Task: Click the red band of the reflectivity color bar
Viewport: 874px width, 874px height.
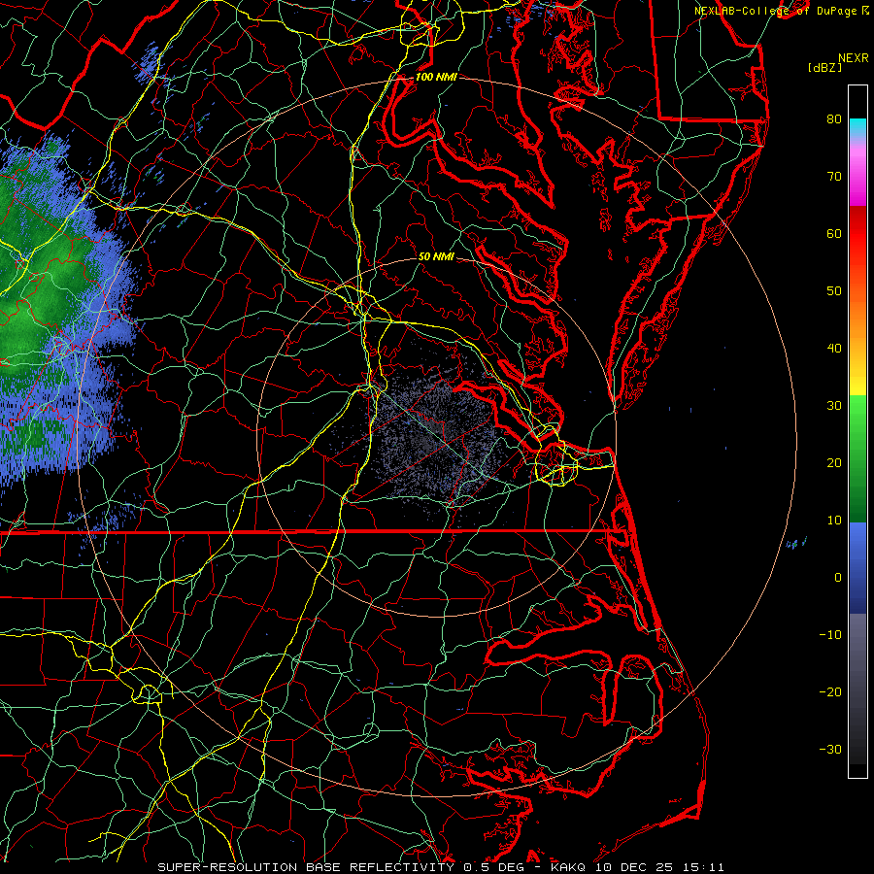Action: coord(857,234)
